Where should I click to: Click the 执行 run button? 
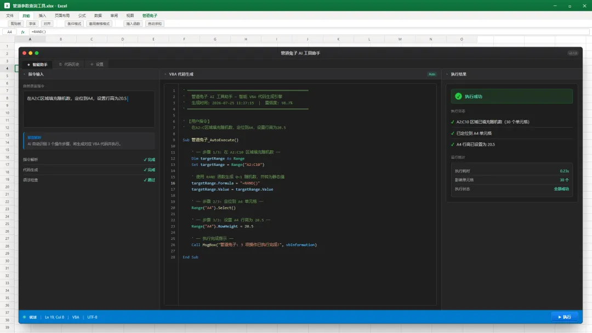pyautogui.click(x=565, y=317)
